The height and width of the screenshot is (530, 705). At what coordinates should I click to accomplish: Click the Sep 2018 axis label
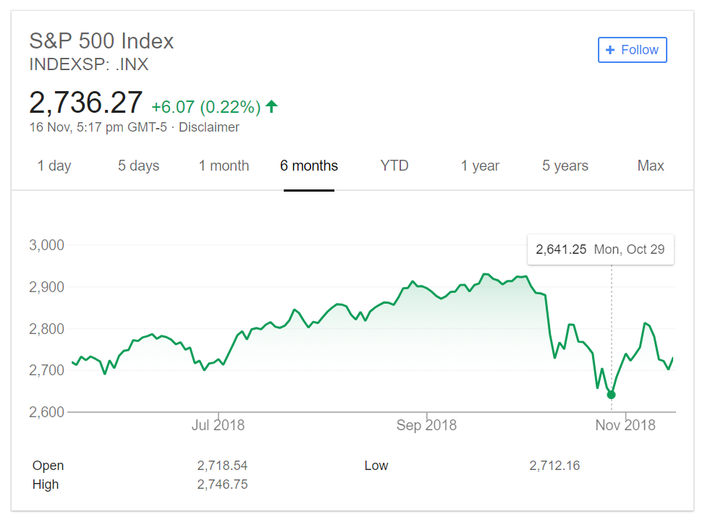(426, 425)
